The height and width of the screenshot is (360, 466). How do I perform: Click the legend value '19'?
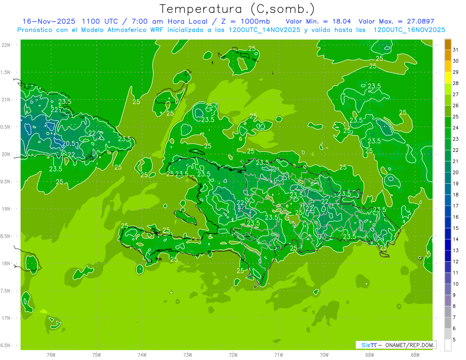pyautogui.click(x=456, y=184)
